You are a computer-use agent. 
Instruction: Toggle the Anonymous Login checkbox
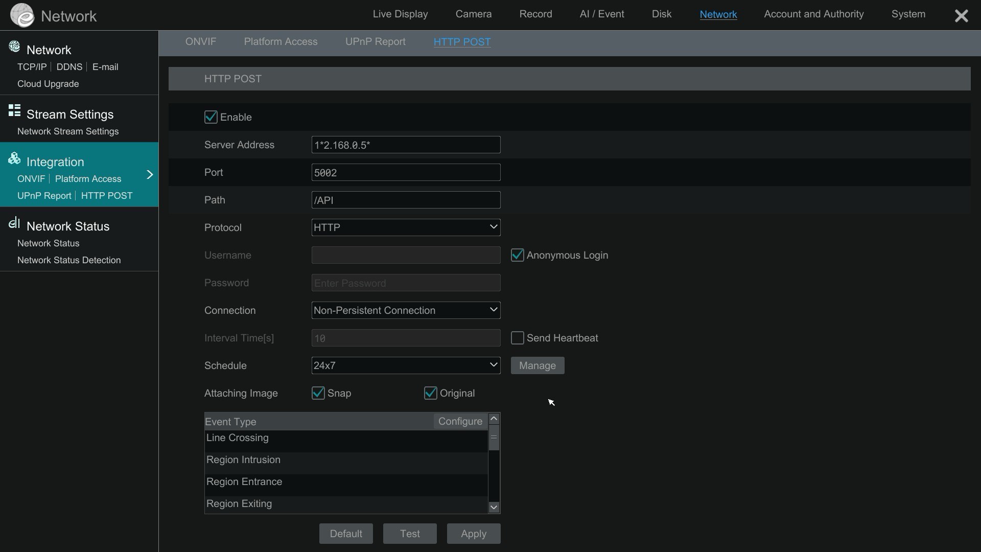517,255
